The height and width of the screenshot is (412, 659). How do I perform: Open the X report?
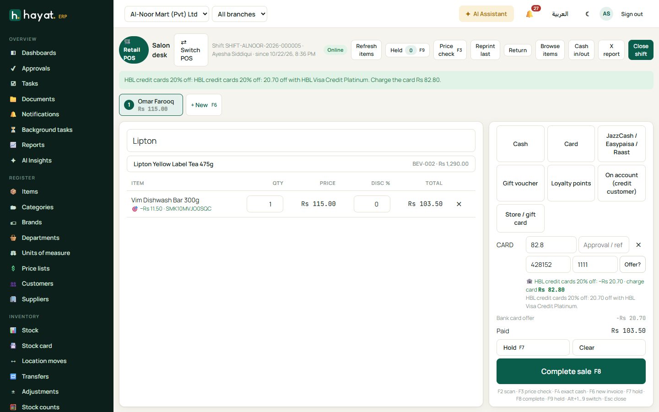click(x=611, y=50)
